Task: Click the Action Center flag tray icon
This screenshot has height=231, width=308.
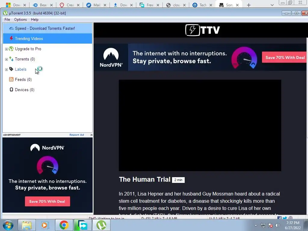Action: pos(270,225)
